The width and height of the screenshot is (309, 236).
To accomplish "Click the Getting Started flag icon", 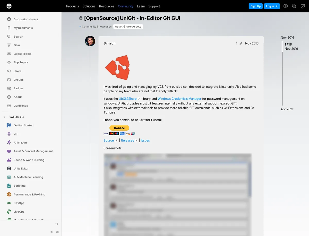I will pos(9,125).
